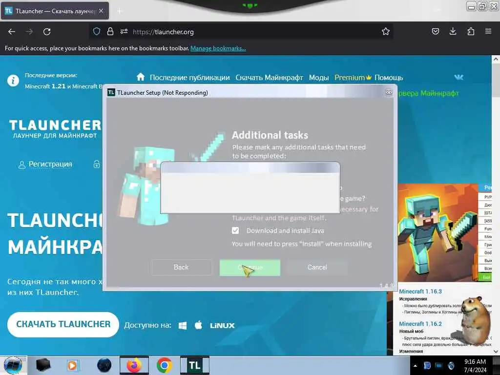The height and width of the screenshot is (375, 500).
Task: Open the tracking protection shield icon
Action: coord(97,32)
